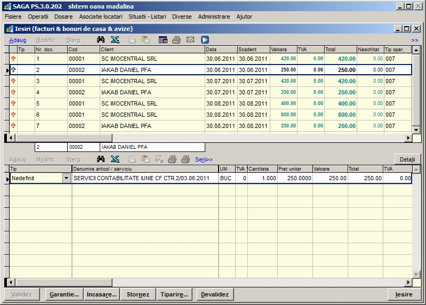
Task: Click the percent recalculation arrow icon
Action: [159, 159]
